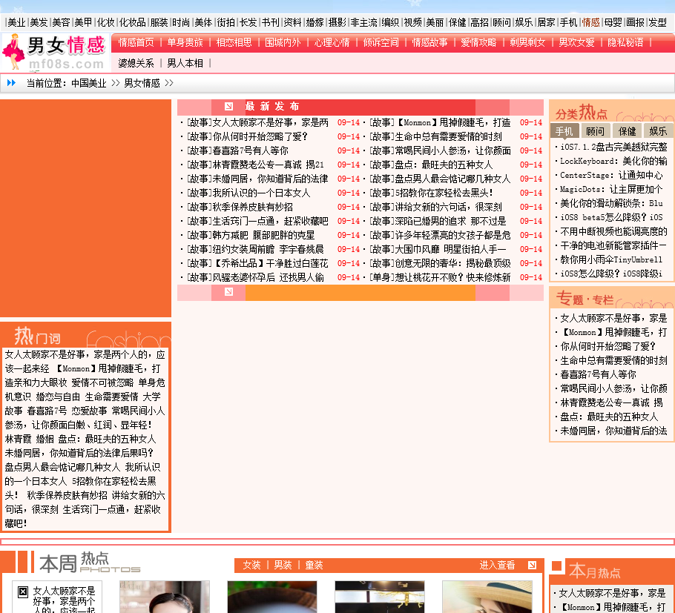Open the 发型 top navigation item
This screenshot has width=675, height=613.
tap(657, 22)
